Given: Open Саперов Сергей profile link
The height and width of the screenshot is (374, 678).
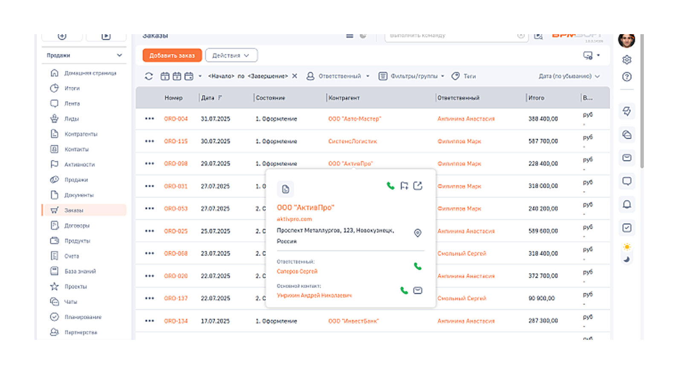Looking at the screenshot, I should [297, 272].
